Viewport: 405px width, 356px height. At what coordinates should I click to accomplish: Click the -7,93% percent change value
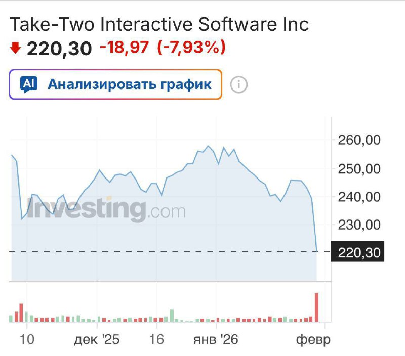tap(191, 48)
